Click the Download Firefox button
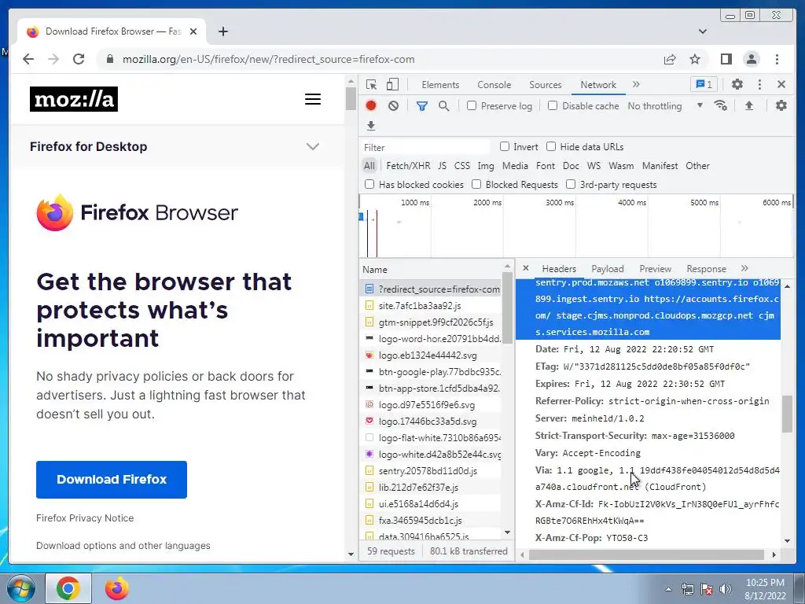This screenshot has height=604, width=805. (112, 479)
